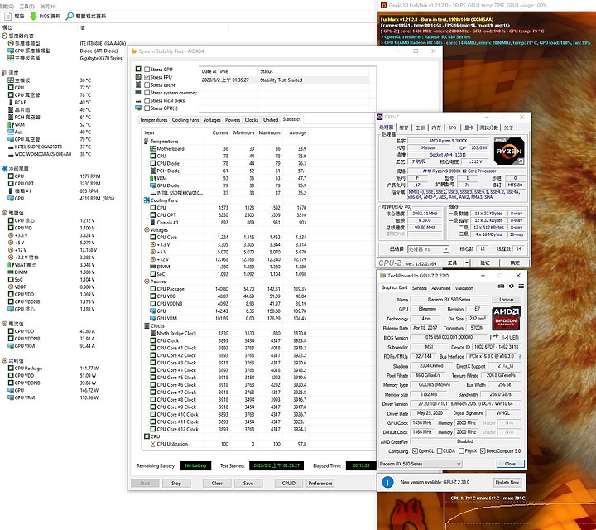Click the Stability Test Started log row
This screenshot has width=596, height=530.
(x=285, y=79)
